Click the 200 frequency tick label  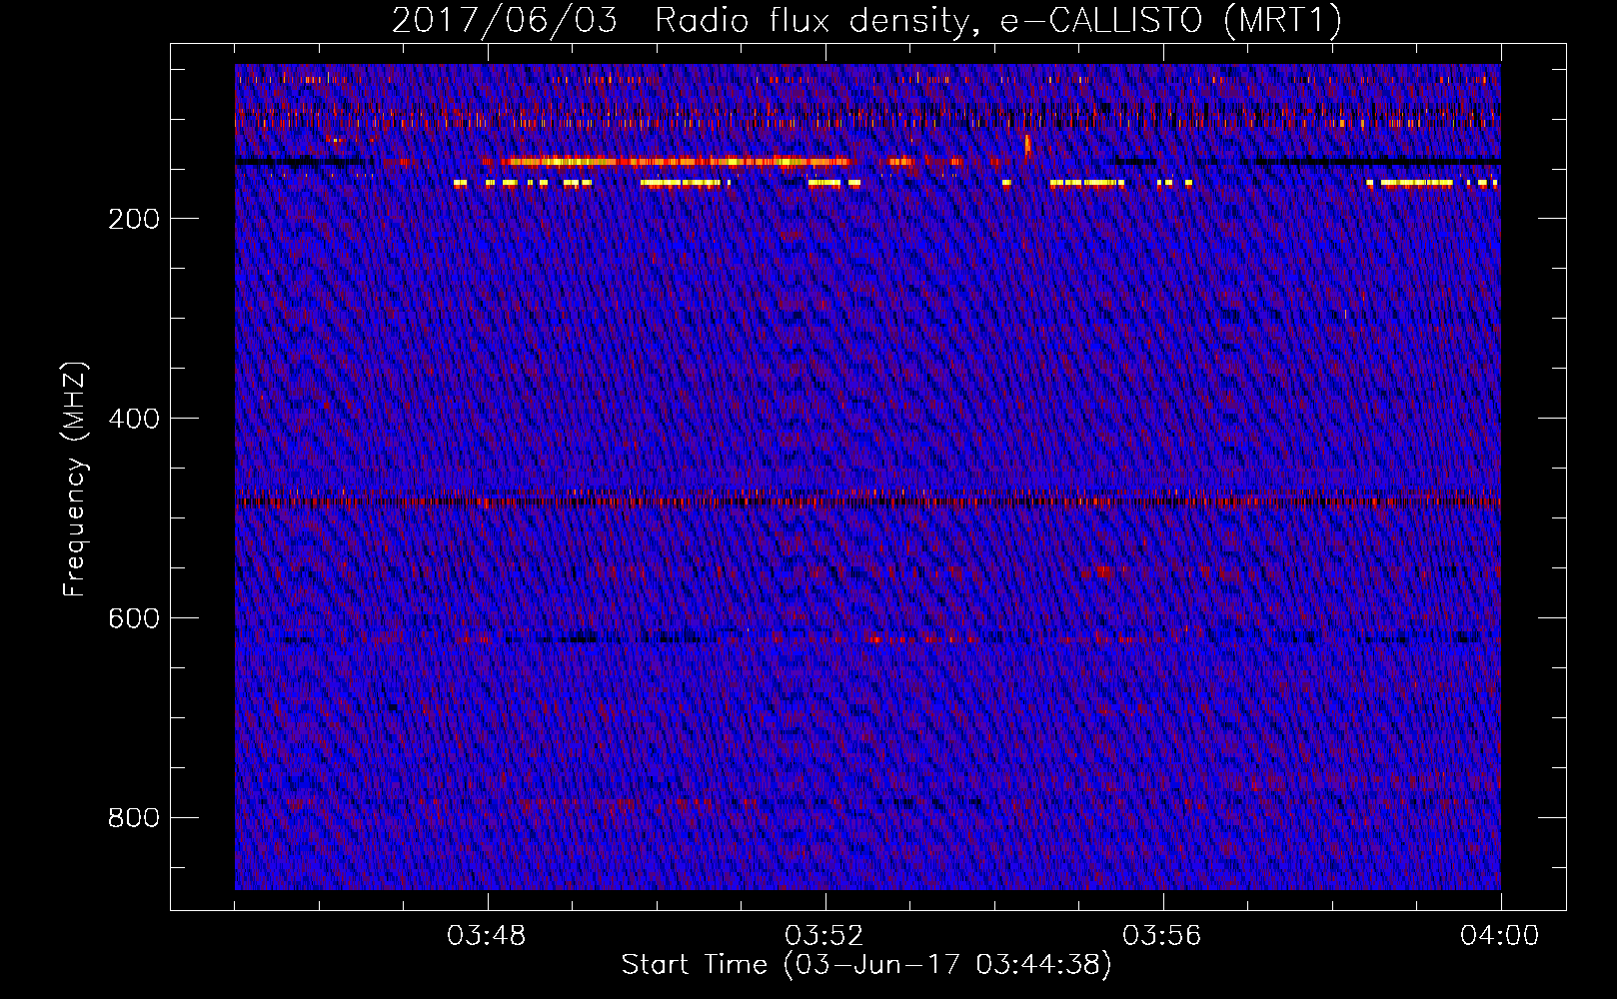(x=134, y=219)
